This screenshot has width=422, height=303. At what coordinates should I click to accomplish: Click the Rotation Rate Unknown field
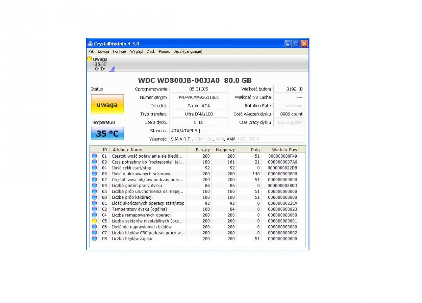click(289, 106)
